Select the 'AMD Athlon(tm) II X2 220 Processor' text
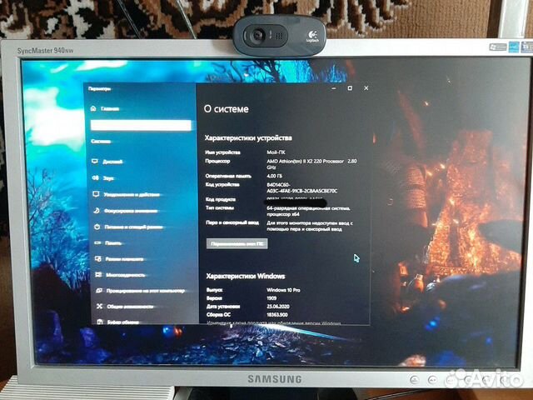 click(x=306, y=161)
